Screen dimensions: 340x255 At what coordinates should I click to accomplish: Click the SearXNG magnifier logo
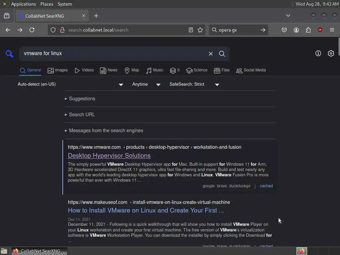click(9, 53)
